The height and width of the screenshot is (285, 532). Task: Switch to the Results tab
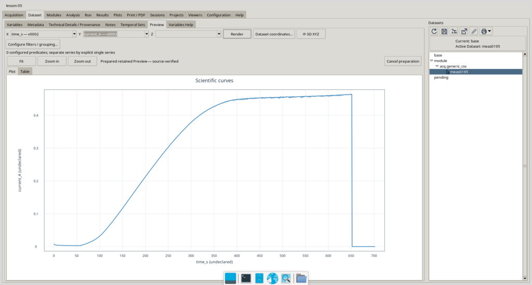pos(102,15)
